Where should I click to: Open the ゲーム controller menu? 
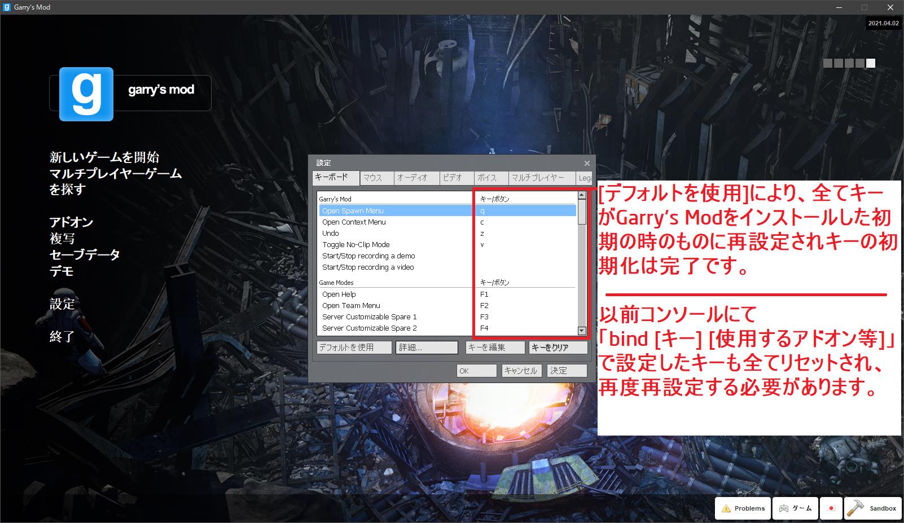(x=795, y=508)
